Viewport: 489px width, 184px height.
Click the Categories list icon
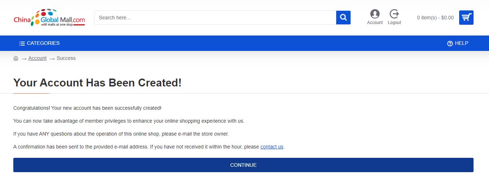click(x=22, y=43)
